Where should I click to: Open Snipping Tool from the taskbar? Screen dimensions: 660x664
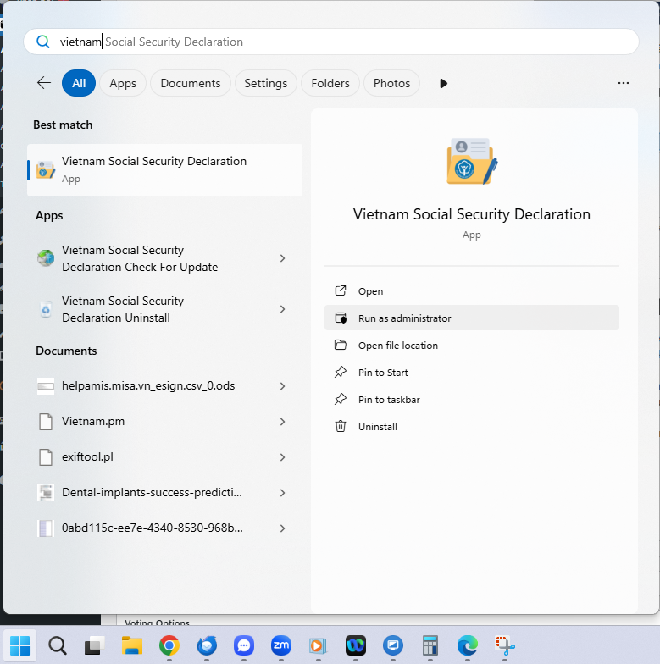click(x=505, y=645)
